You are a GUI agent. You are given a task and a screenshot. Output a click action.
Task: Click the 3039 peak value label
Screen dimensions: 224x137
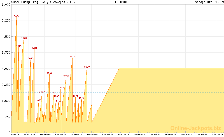(x=87, y=67)
